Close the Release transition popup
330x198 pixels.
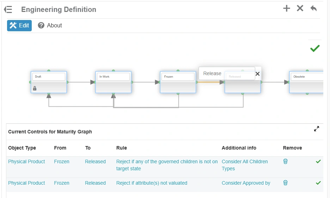tap(257, 74)
